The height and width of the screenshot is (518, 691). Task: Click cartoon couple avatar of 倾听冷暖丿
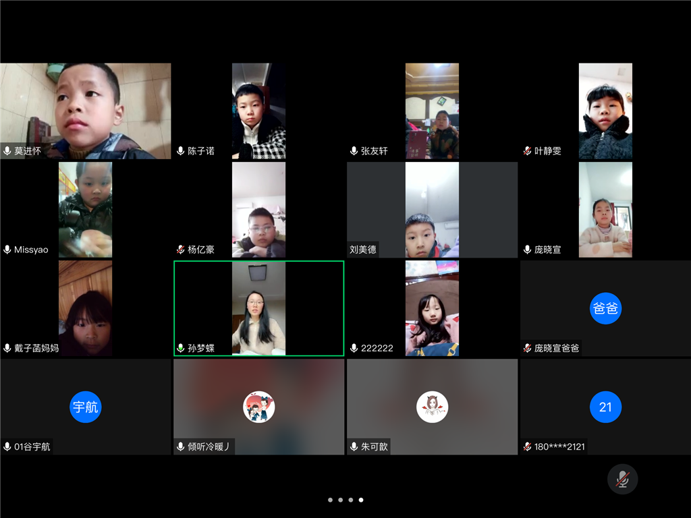click(259, 407)
